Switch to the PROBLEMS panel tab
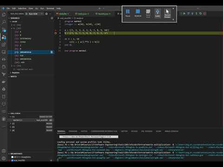 click(73, 131)
